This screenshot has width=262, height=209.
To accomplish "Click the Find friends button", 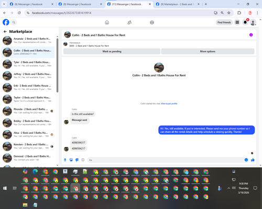I will click(x=224, y=22).
